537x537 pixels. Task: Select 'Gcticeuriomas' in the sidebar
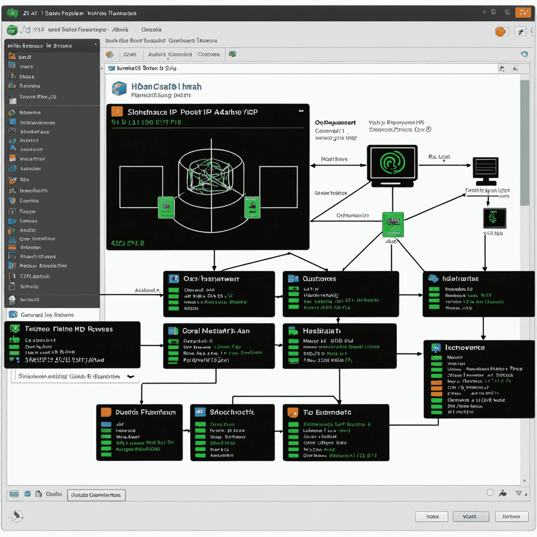point(52,122)
